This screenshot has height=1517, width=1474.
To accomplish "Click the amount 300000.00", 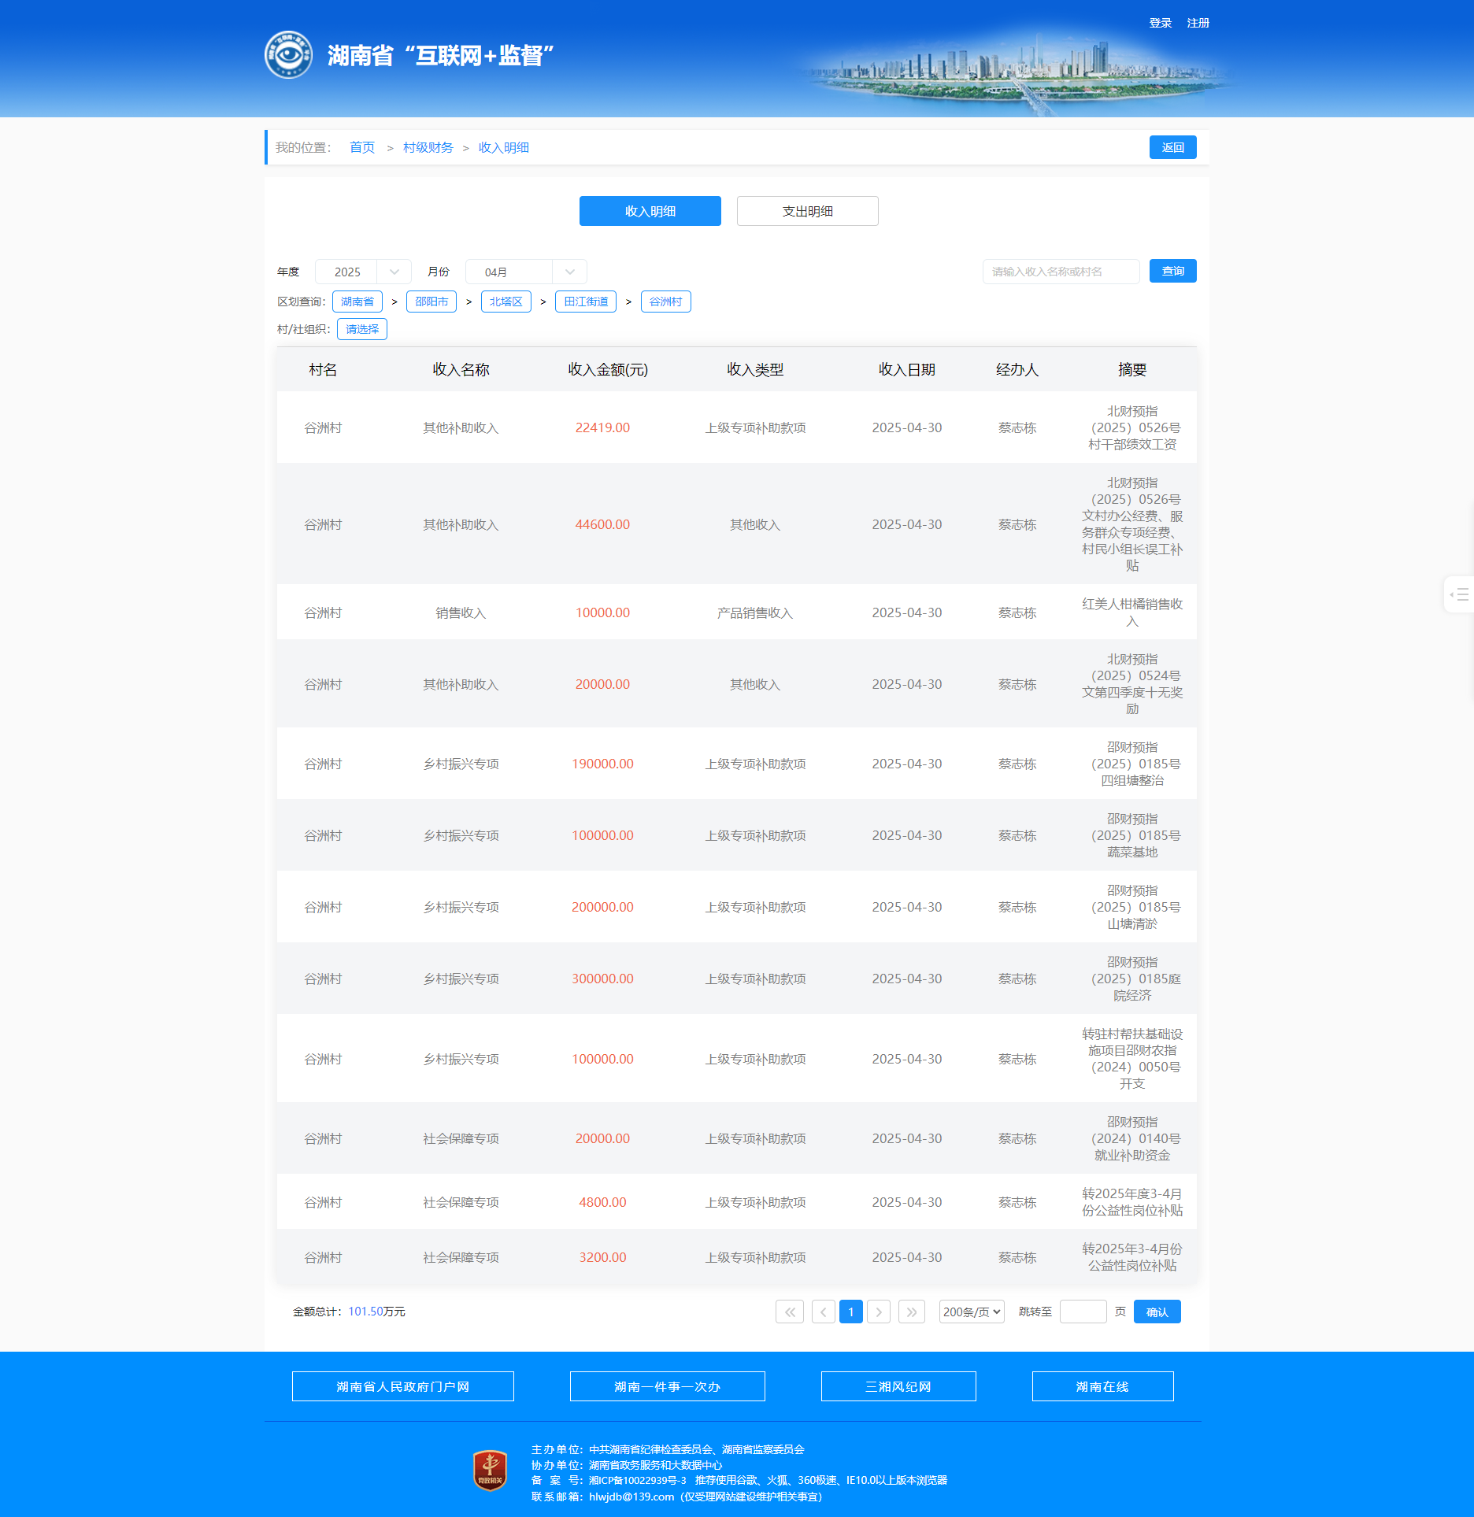I will pos(602,979).
